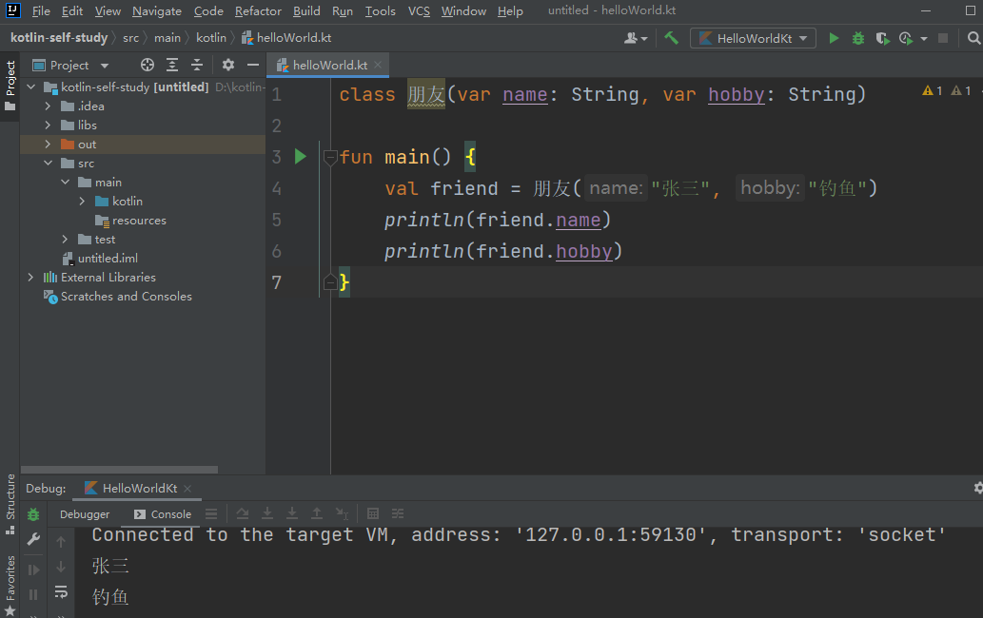Collapse all in Project tool window
The width and height of the screenshot is (983, 618).
(197, 65)
